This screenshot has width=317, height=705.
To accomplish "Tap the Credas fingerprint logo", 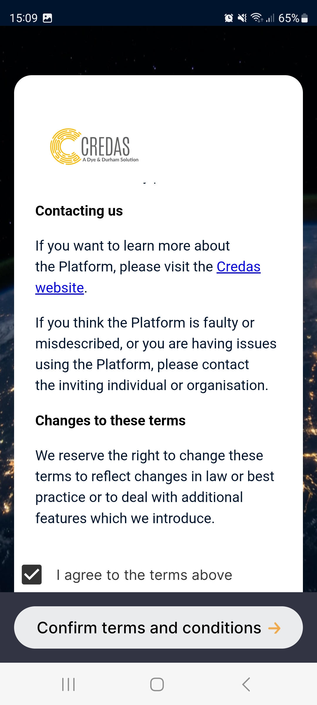I will tap(66, 146).
